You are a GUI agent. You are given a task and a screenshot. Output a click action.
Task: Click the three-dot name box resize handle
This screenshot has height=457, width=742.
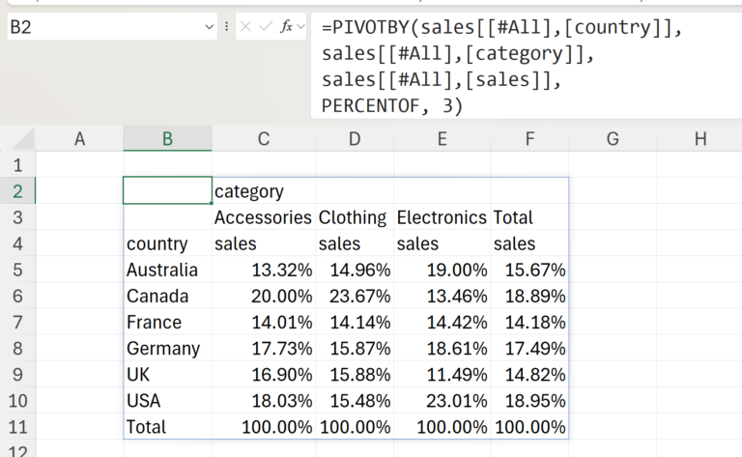[226, 27]
